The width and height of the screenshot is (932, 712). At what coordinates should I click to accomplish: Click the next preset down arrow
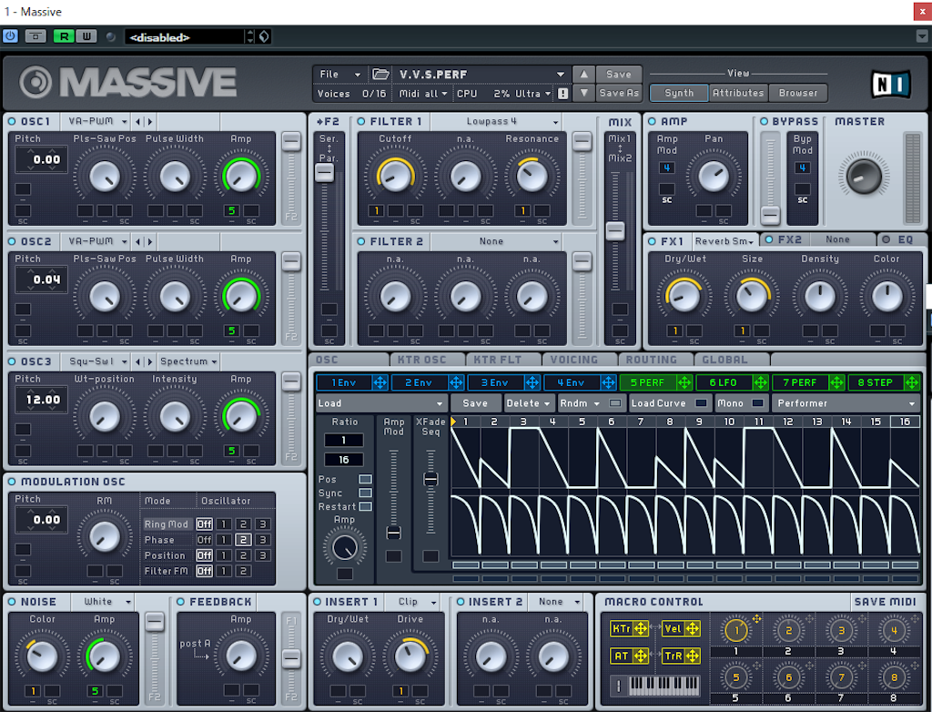[x=583, y=93]
